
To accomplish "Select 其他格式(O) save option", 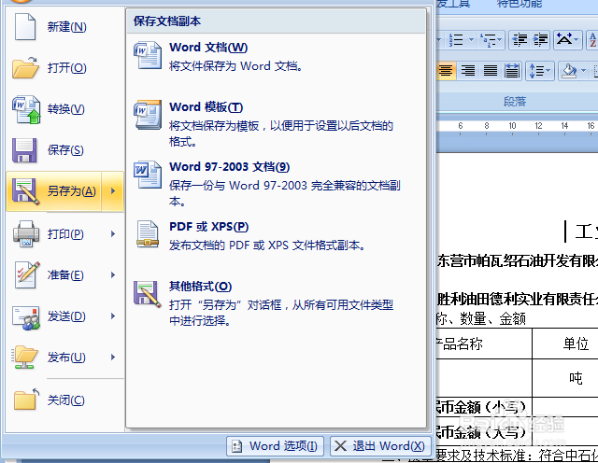I will coord(277,302).
